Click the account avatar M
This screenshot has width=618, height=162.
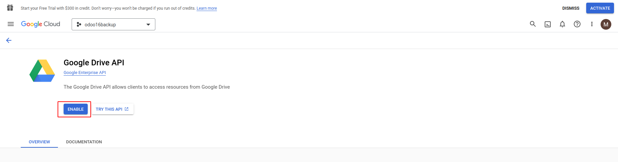[606, 24]
